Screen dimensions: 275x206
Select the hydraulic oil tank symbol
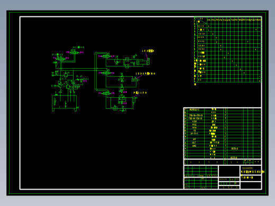point(65,103)
